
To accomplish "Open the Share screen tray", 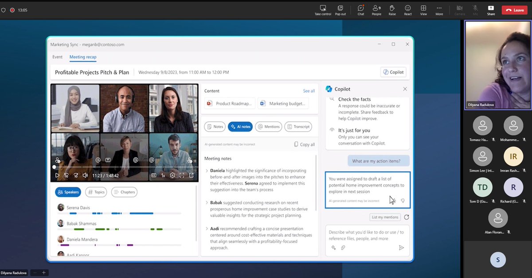I will (x=491, y=10).
